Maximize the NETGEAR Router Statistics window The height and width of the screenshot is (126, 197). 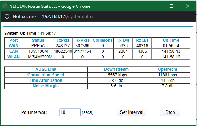tap(172, 6)
